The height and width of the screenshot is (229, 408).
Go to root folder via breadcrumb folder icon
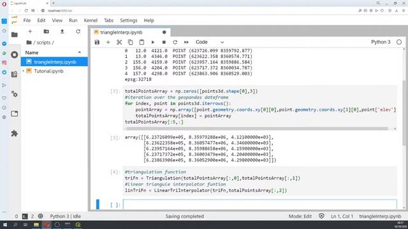[29, 43]
